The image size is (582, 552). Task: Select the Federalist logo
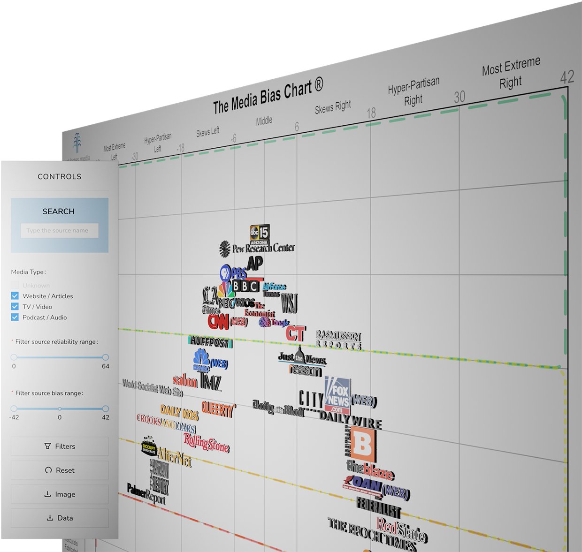click(378, 508)
